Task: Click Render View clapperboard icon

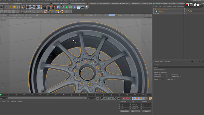Action: point(45,7)
